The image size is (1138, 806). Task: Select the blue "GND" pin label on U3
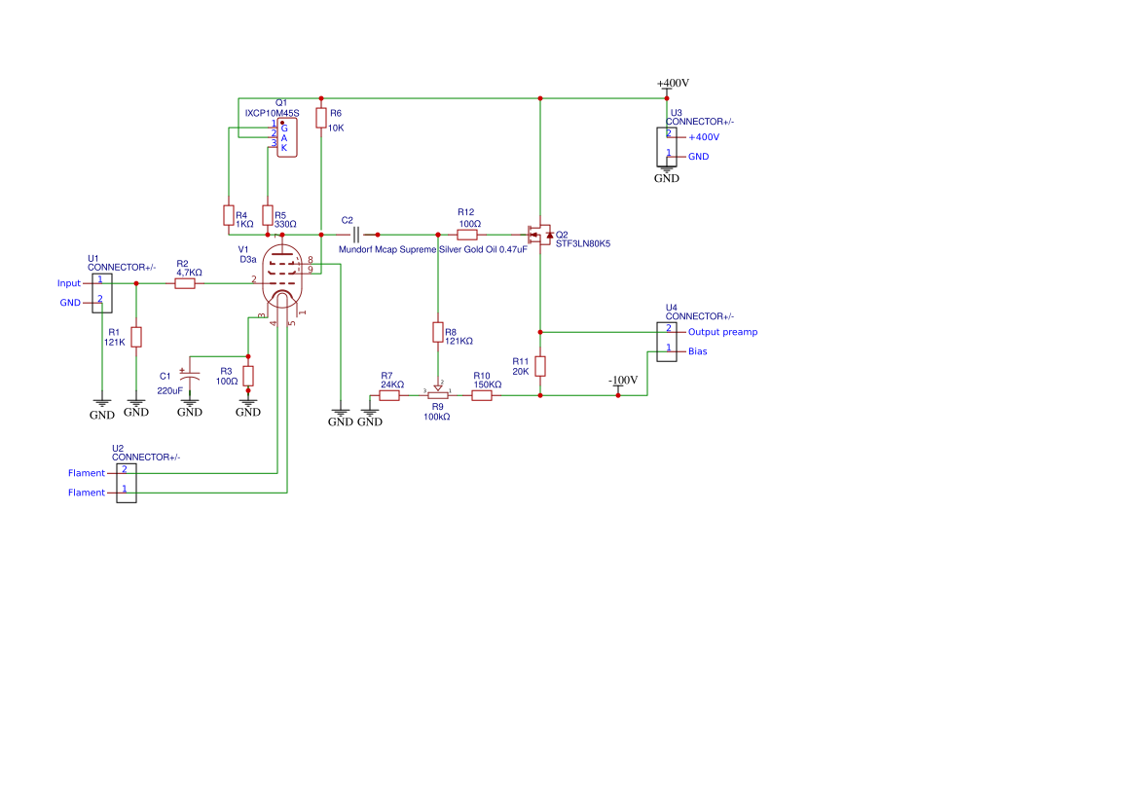tap(698, 157)
